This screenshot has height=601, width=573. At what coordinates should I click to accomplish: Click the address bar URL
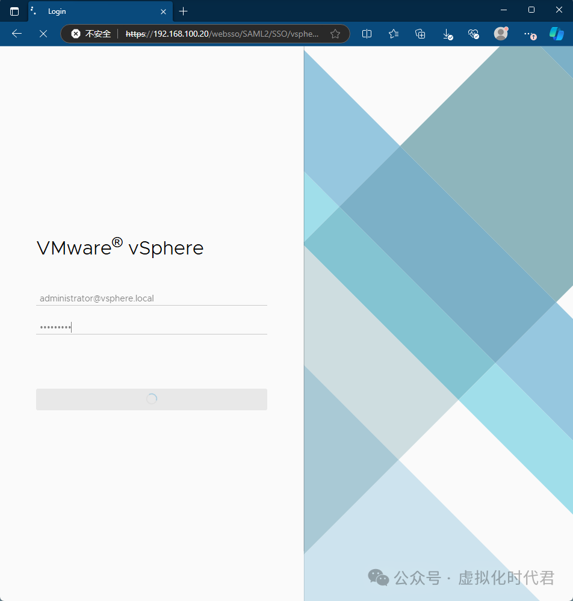tap(222, 34)
